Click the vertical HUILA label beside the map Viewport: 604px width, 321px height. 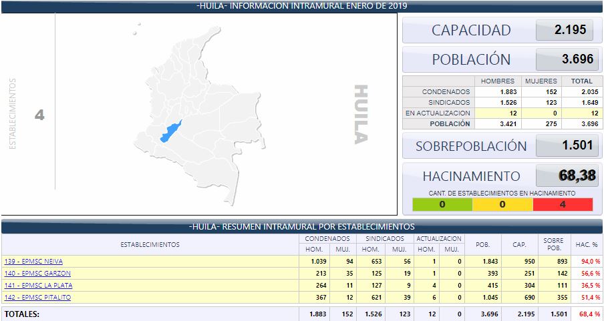(x=360, y=114)
